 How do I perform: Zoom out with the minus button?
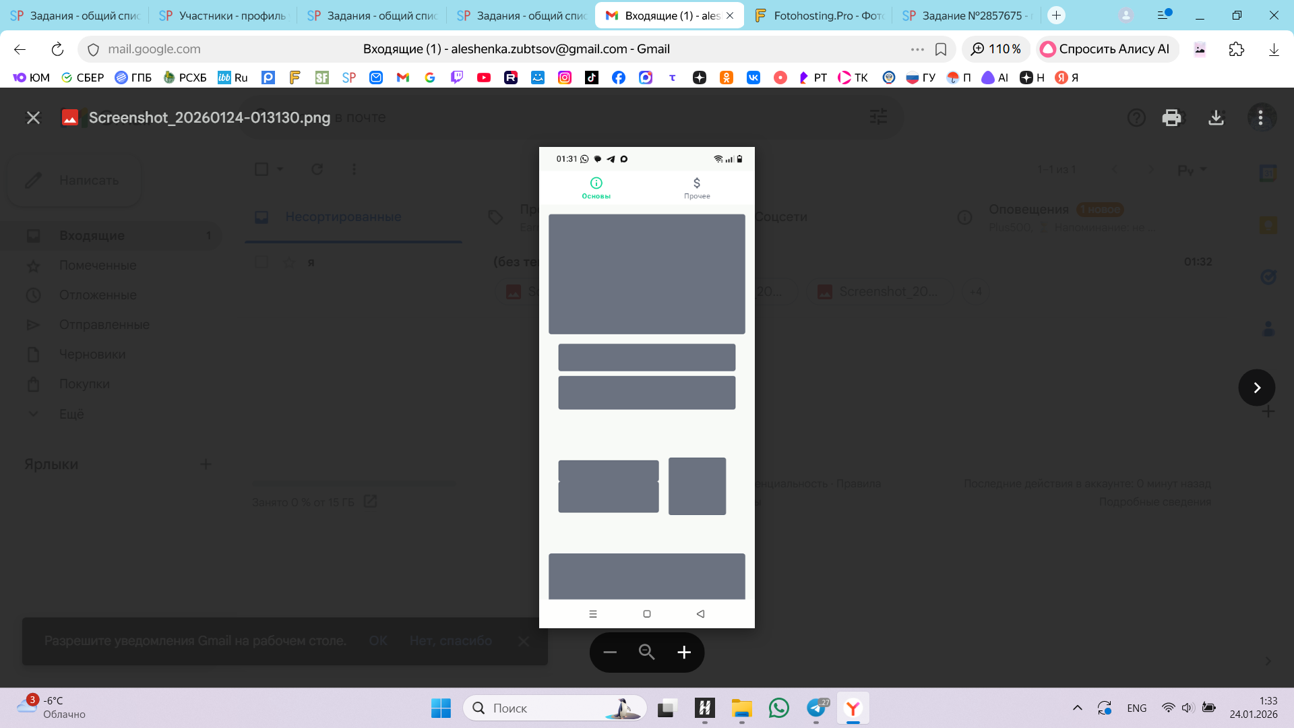(610, 653)
